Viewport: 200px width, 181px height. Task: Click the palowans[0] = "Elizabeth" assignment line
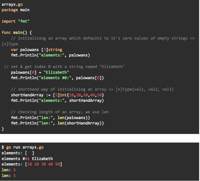pos(40,72)
